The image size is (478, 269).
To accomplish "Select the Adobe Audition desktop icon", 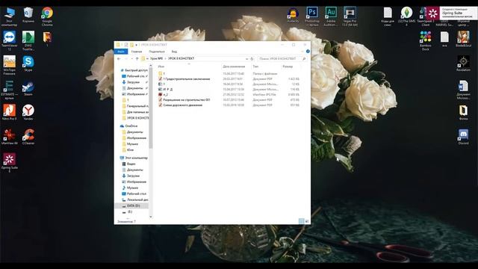I will tap(331, 16).
